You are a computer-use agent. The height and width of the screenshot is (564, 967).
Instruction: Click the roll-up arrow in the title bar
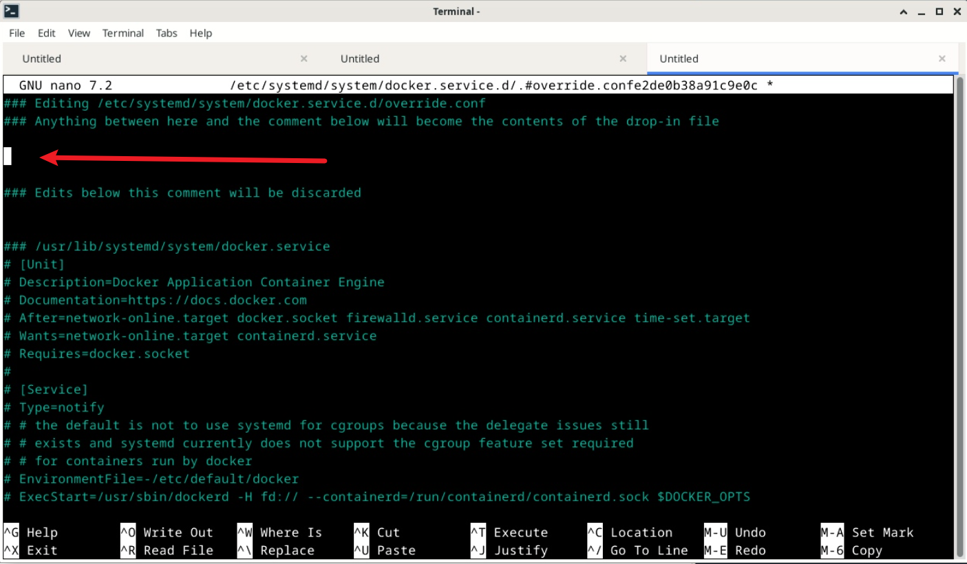(x=903, y=11)
